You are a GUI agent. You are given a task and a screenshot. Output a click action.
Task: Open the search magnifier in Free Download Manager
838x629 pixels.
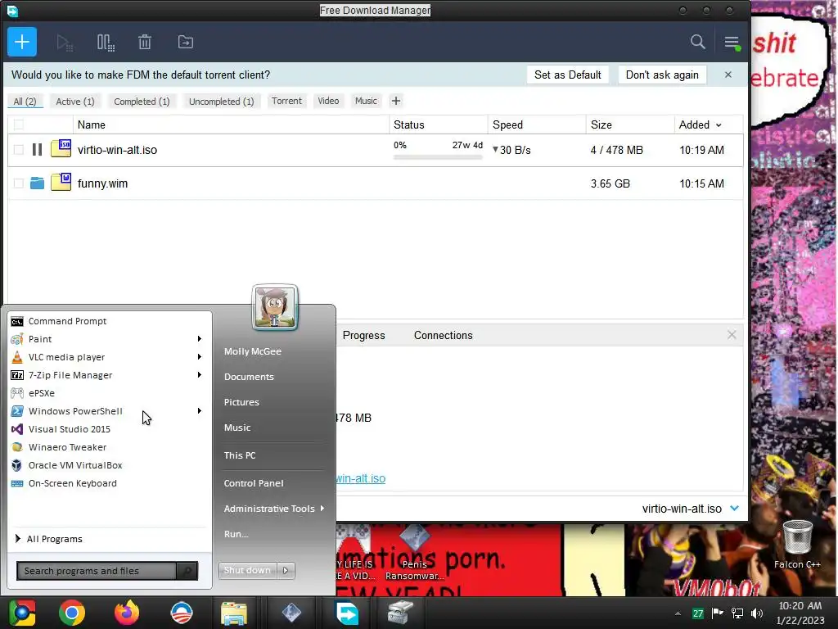tap(697, 42)
